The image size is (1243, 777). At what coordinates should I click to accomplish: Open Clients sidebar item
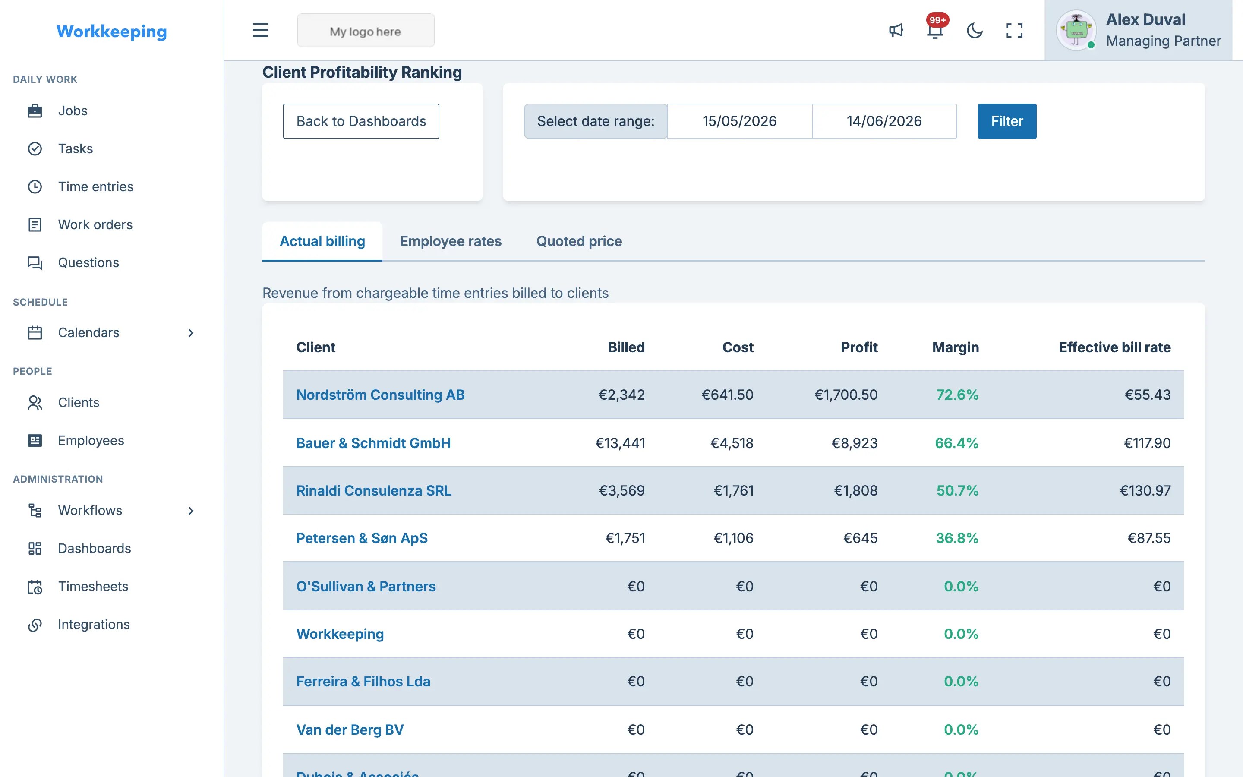tap(79, 402)
